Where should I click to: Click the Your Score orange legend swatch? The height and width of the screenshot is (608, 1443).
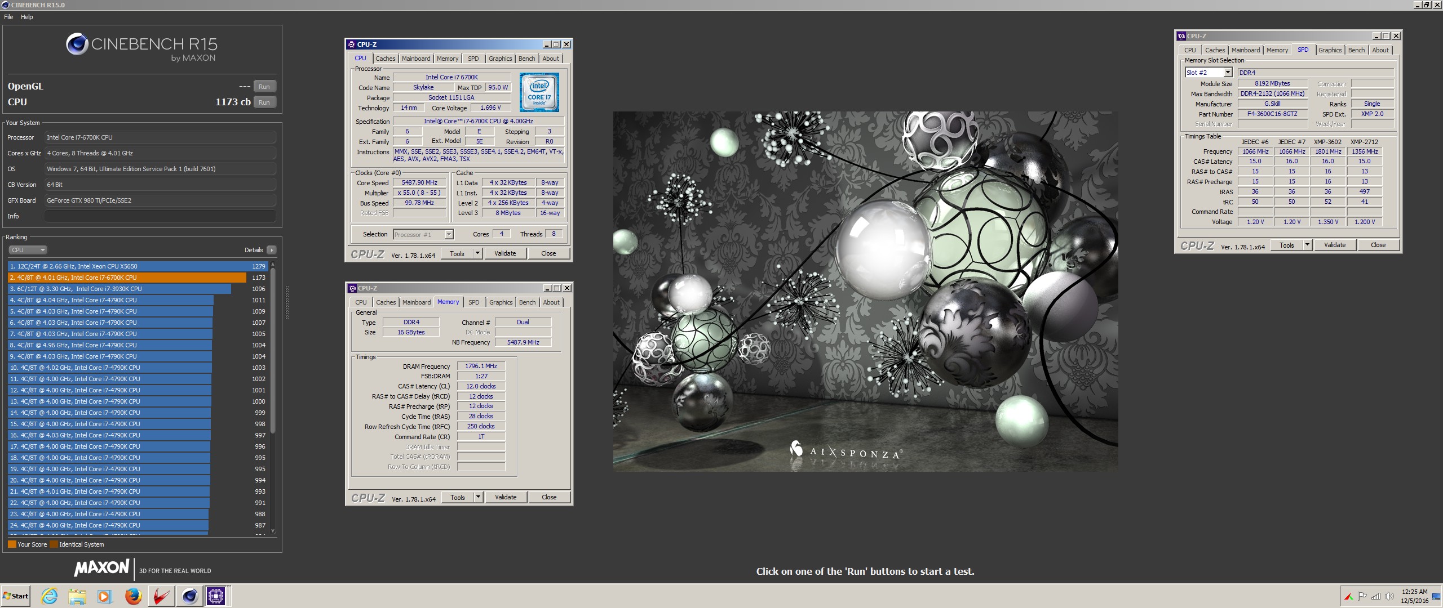pos(12,544)
